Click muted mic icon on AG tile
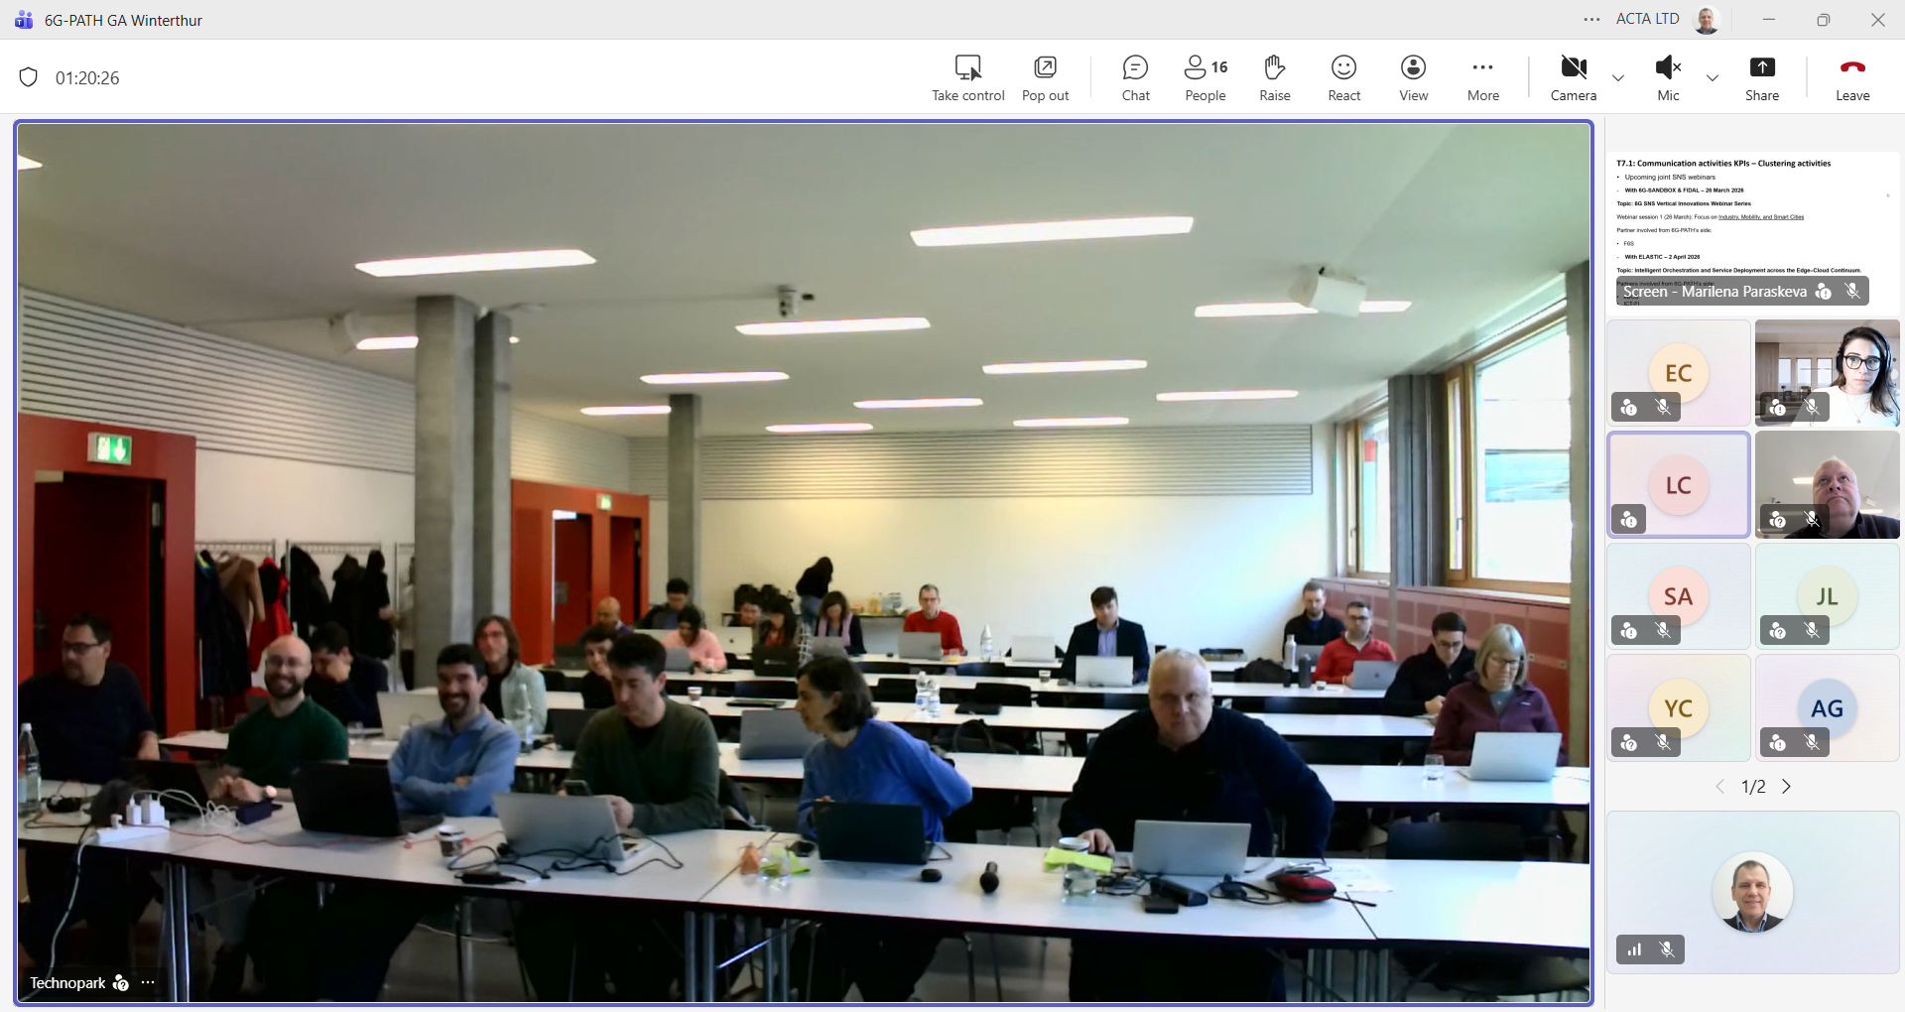The width and height of the screenshot is (1905, 1012). point(1812,741)
